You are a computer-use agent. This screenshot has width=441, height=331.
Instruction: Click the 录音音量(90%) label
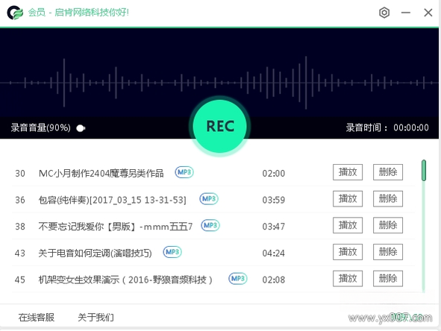click(x=41, y=127)
